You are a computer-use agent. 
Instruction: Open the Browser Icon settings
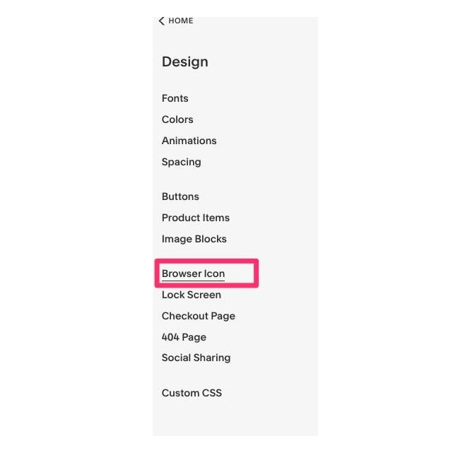[x=194, y=273]
